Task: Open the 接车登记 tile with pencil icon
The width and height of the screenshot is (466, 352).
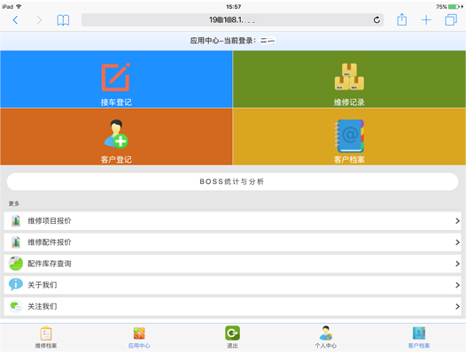Action: click(116, 79)
